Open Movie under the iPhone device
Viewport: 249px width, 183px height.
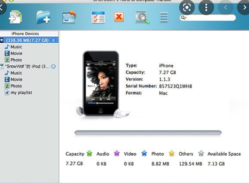(13, 53)
